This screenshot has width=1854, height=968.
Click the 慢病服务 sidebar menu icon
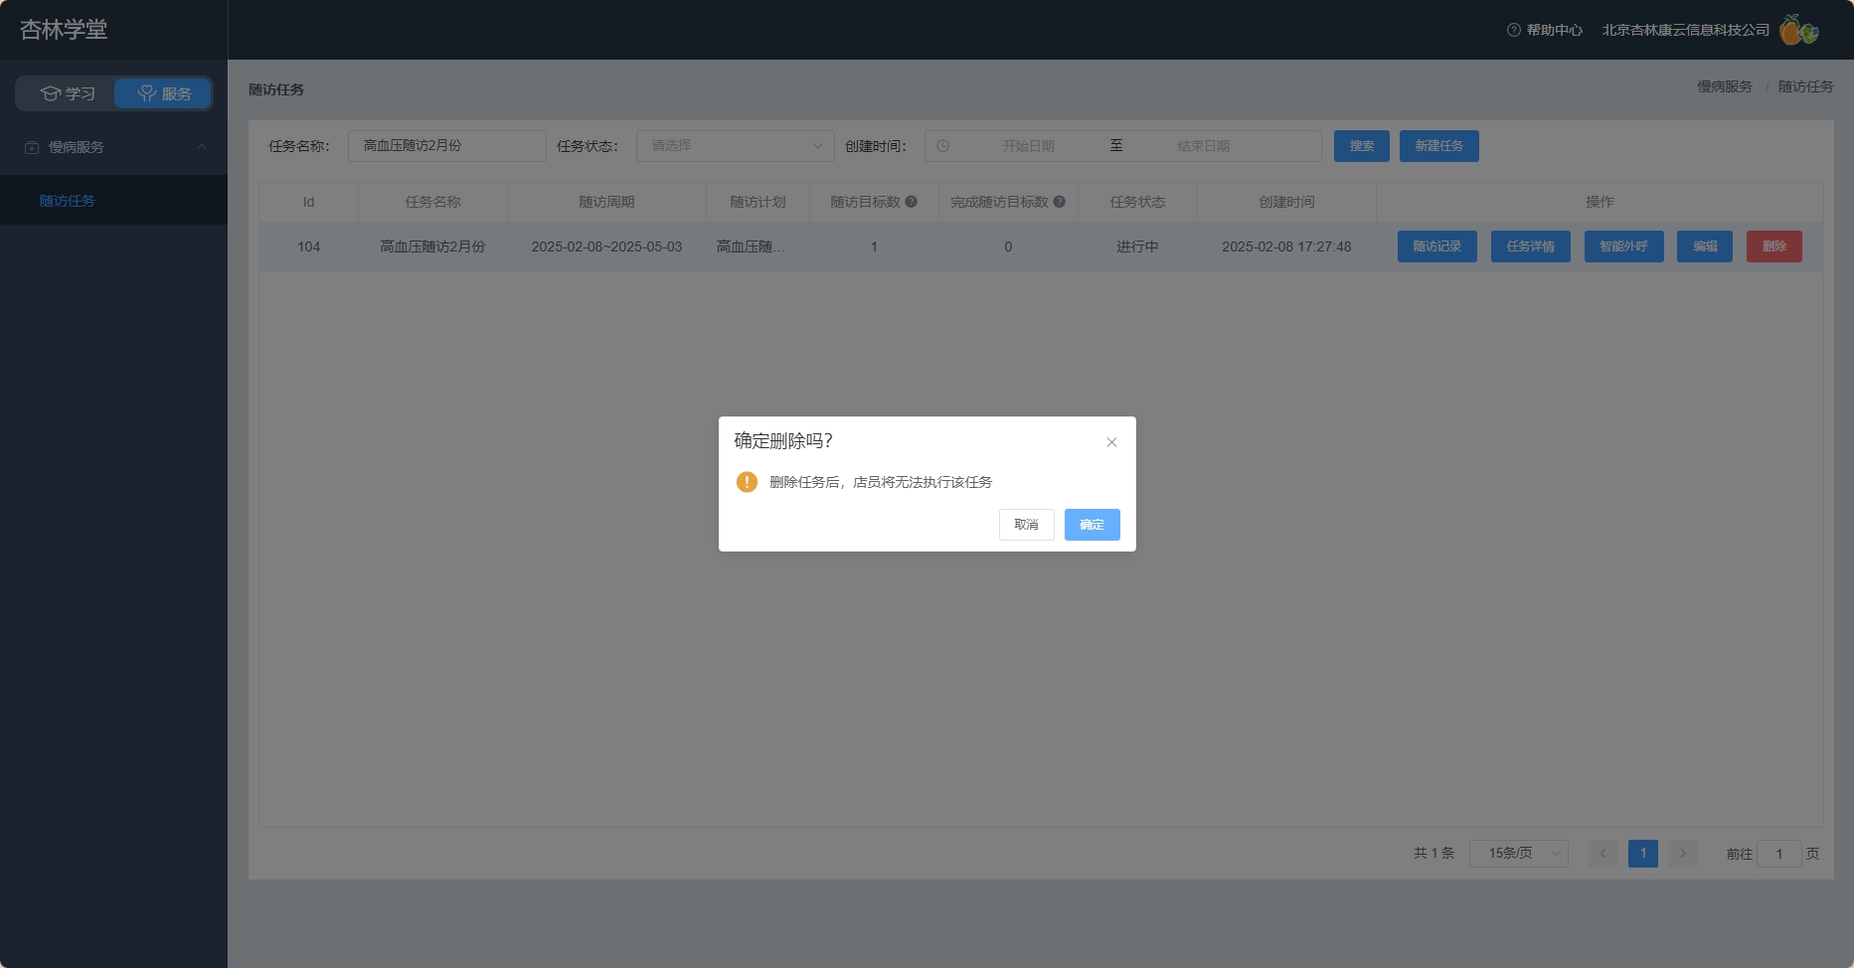tap(32, 147)
